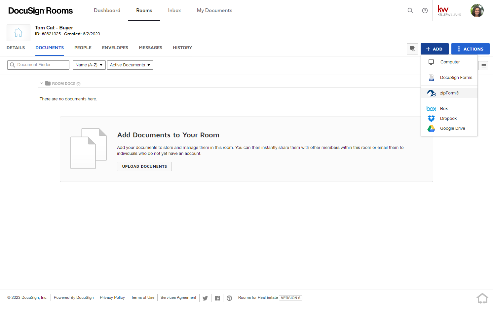Screen dimensions: 493x317
Task: Click the search magnifier icon in header
Action: 410,11
